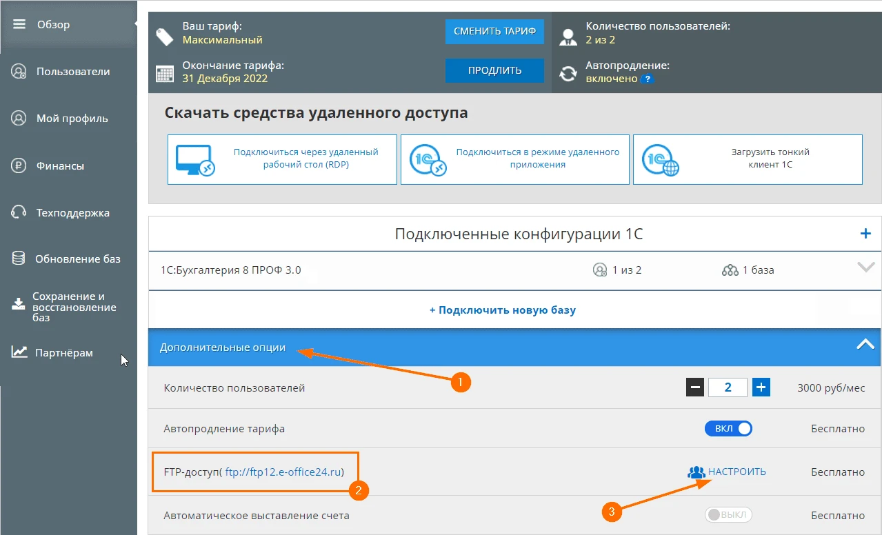Screen dimensions: 882x535
Task: Open the Мой профиль menu item
Action: click(72, 119)
